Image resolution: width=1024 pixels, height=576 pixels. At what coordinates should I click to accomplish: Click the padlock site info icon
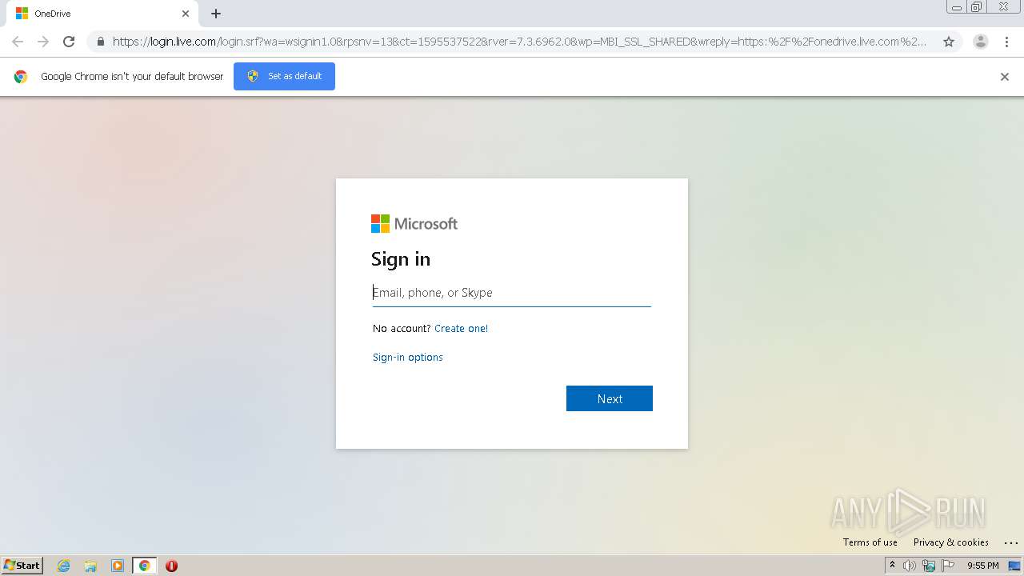101,42
